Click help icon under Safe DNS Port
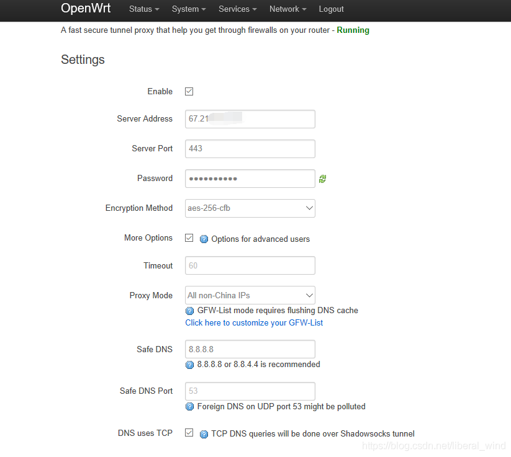The width and height of the screenshot is (511, 457). point(190,407)
